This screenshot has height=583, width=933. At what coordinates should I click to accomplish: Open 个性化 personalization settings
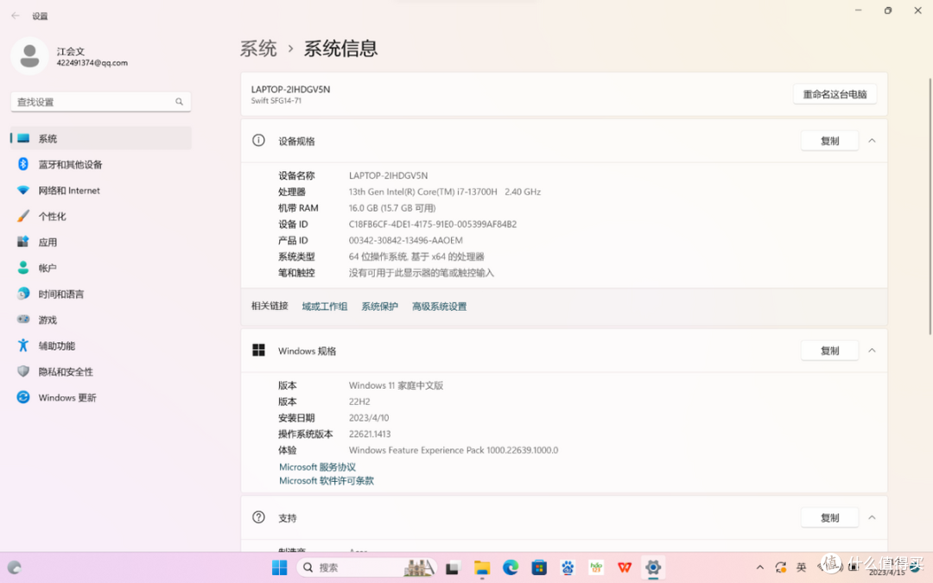[100, 217]
